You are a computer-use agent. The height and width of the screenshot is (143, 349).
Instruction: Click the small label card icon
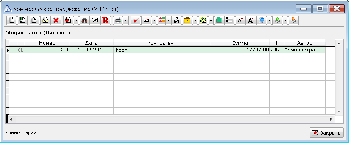point(146,20)
